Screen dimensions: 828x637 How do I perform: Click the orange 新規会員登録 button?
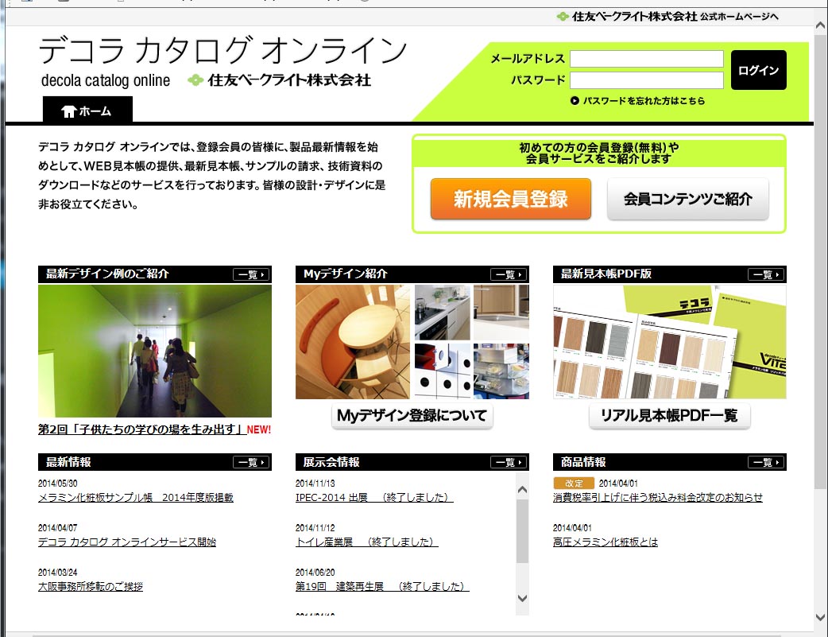[x=511, y=199]
